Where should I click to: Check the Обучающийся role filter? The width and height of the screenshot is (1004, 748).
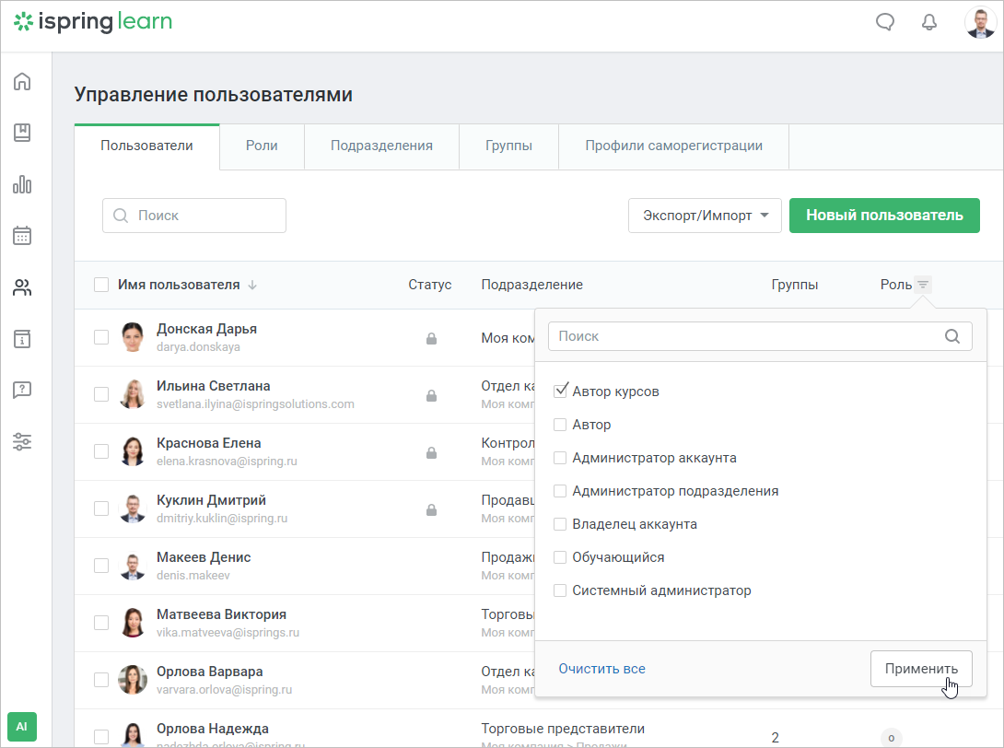coord(560,557)
